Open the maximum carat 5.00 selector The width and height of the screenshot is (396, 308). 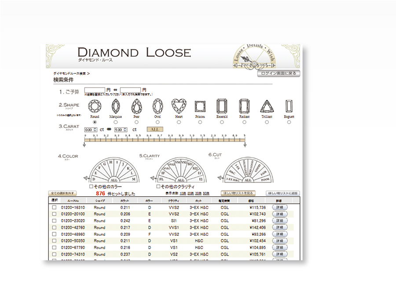coord(121,130)
